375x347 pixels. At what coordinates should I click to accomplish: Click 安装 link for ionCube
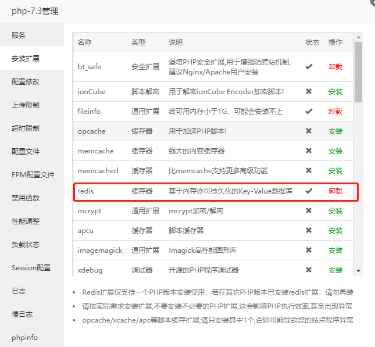335,92
